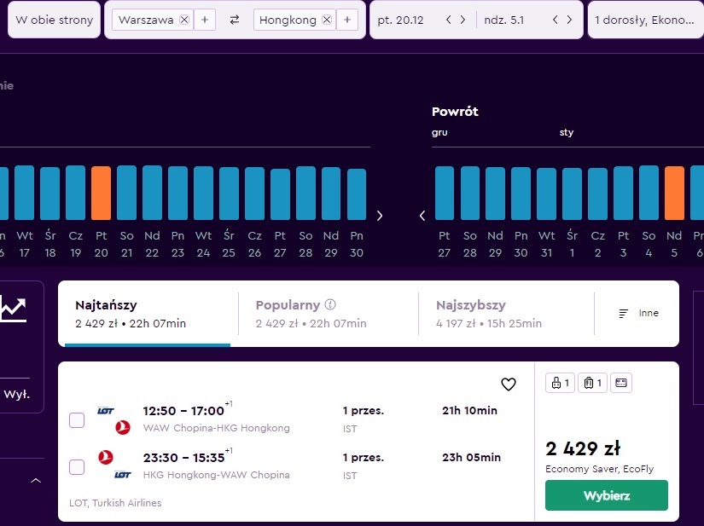Image resolution: width=704 pixels, height=526 pixels.
Task: Open price trend chart icon
Action: pos(14,309)
